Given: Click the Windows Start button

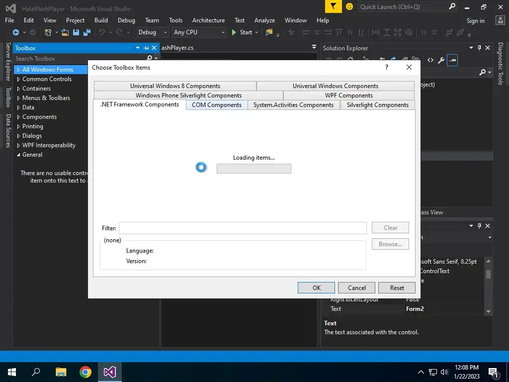Looking at the screenshot, I should [x=12, y=372].
